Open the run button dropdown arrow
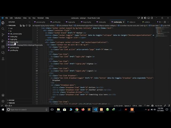This screenshot has height=128, width=171. coord(162,22)
